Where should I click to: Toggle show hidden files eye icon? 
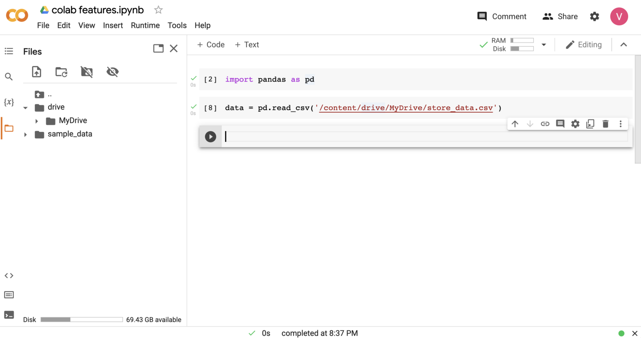[x=112, y=71]
